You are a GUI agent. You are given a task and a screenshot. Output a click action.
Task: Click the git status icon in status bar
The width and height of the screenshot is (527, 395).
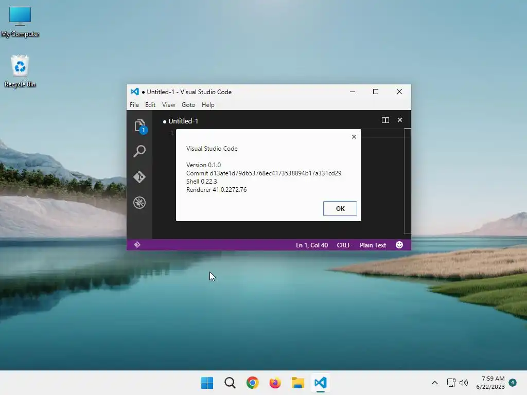tap(137, 245)
